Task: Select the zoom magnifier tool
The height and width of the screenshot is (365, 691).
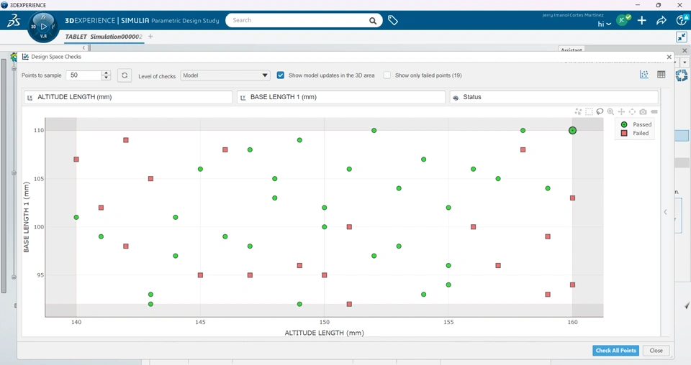Action: tap(610, 111)
